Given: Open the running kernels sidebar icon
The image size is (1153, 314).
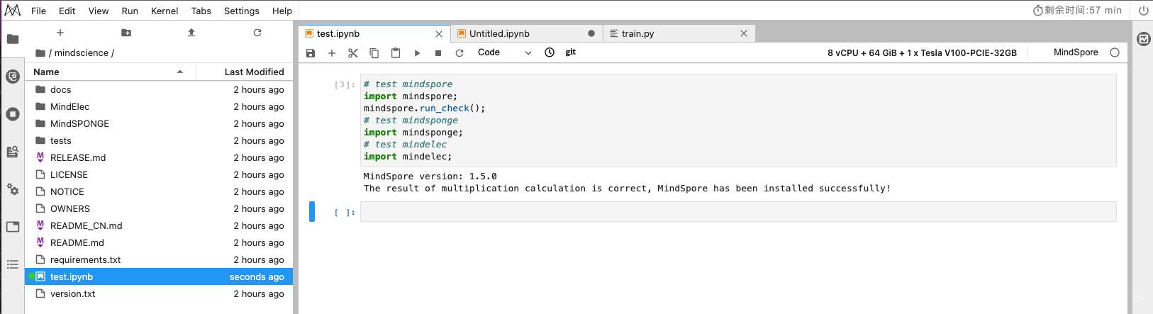Looking at the screenshot, I should tap(13, 114).
